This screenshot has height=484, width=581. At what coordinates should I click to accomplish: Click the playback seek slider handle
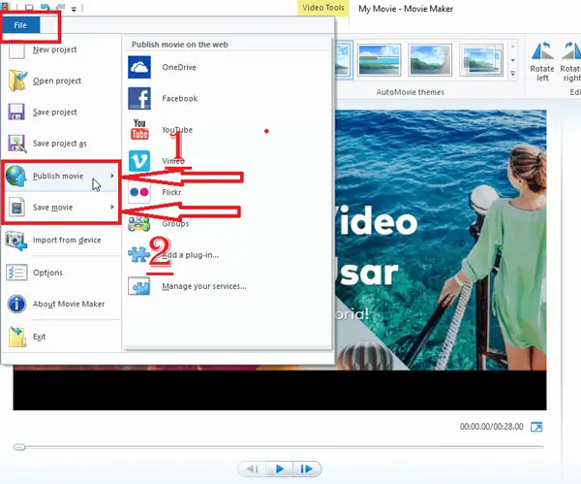click(19, 447)
